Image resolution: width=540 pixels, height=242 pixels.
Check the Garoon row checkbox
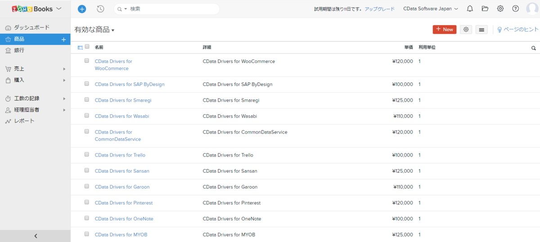click(x=86, y=186)
